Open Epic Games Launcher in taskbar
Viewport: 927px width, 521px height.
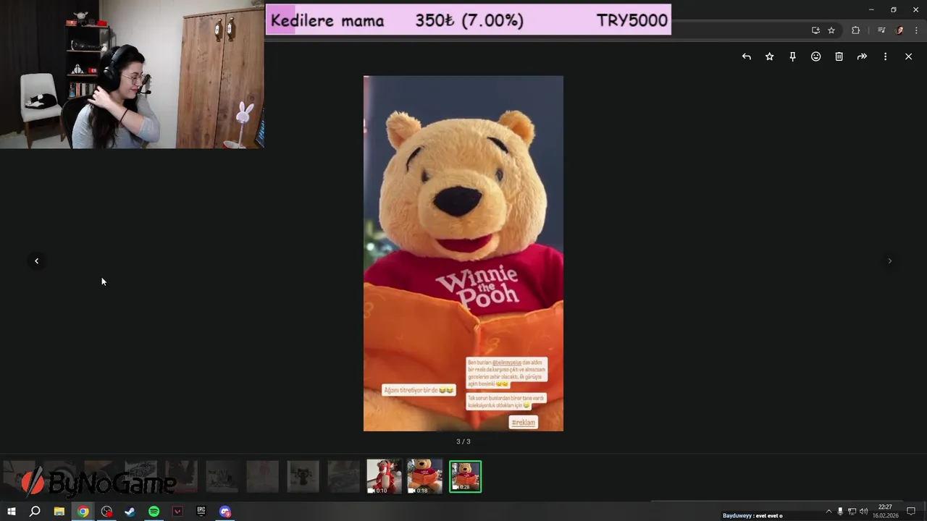pos(201,512)
